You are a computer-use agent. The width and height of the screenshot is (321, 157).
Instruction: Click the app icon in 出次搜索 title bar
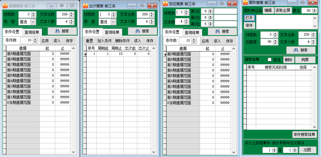85,6
